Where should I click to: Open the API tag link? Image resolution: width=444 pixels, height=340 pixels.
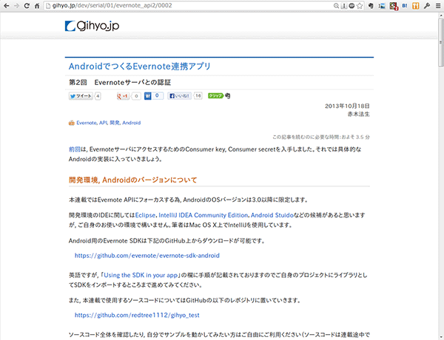click(x=103, y=123)
